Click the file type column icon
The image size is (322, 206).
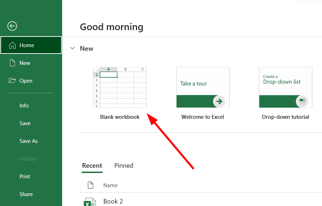coord(91,185)
